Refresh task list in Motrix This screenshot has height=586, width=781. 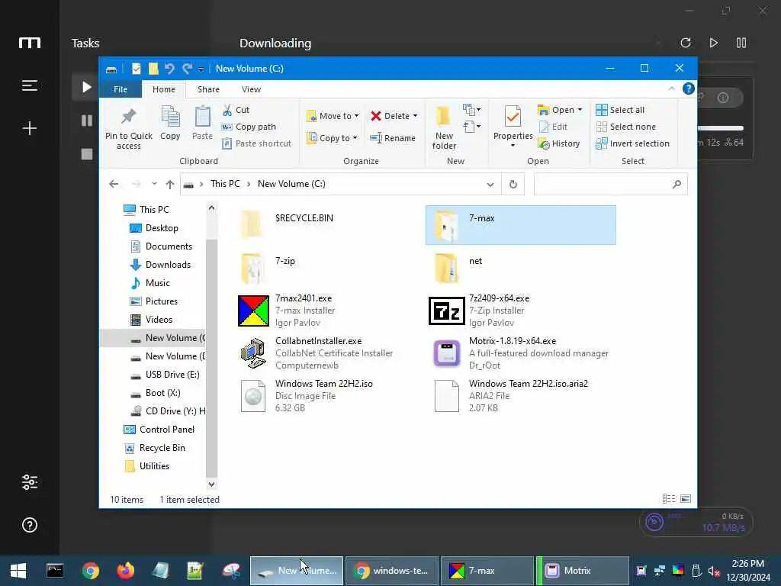(x=686, y=43)
